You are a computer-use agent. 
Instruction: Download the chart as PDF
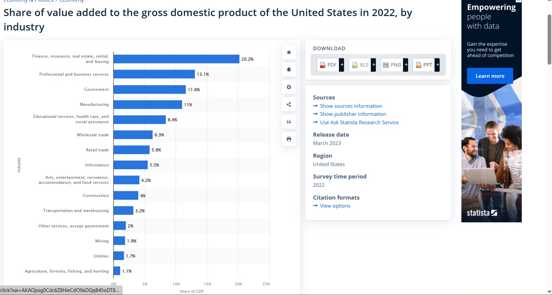pos(328,65)
